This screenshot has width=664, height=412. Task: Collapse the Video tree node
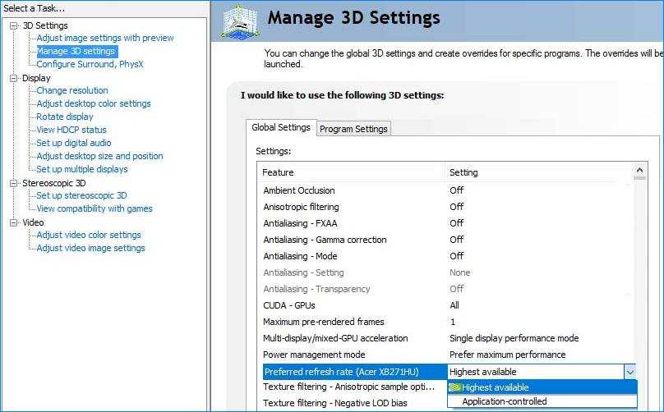point(14,222)
